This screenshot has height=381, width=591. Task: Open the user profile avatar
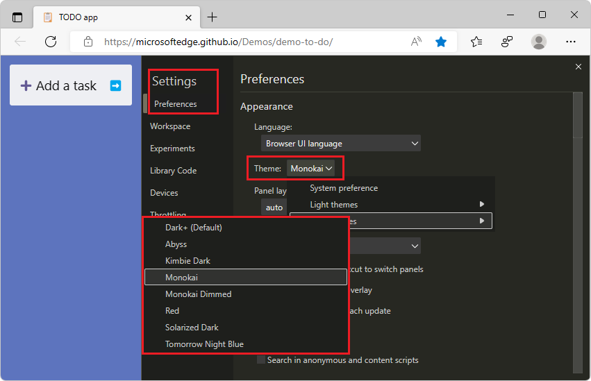point(539,42)
